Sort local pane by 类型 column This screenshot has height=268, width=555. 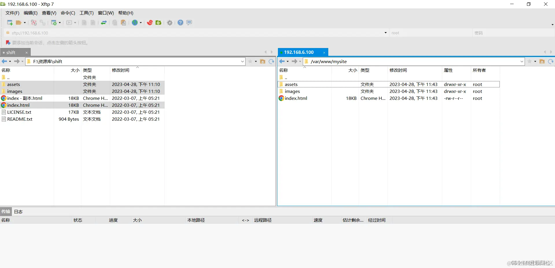(x=95, y=70)
